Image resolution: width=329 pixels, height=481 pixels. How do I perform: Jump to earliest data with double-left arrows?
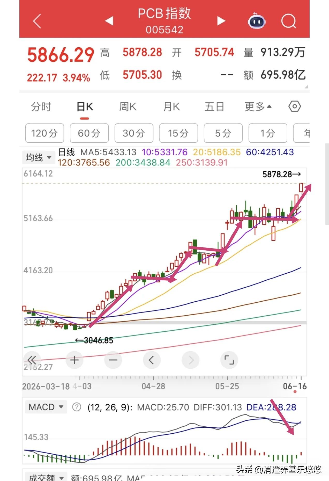pyautogui.click(x=32, y=360)
